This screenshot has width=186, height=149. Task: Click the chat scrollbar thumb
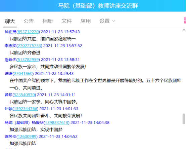click(184, 119)
